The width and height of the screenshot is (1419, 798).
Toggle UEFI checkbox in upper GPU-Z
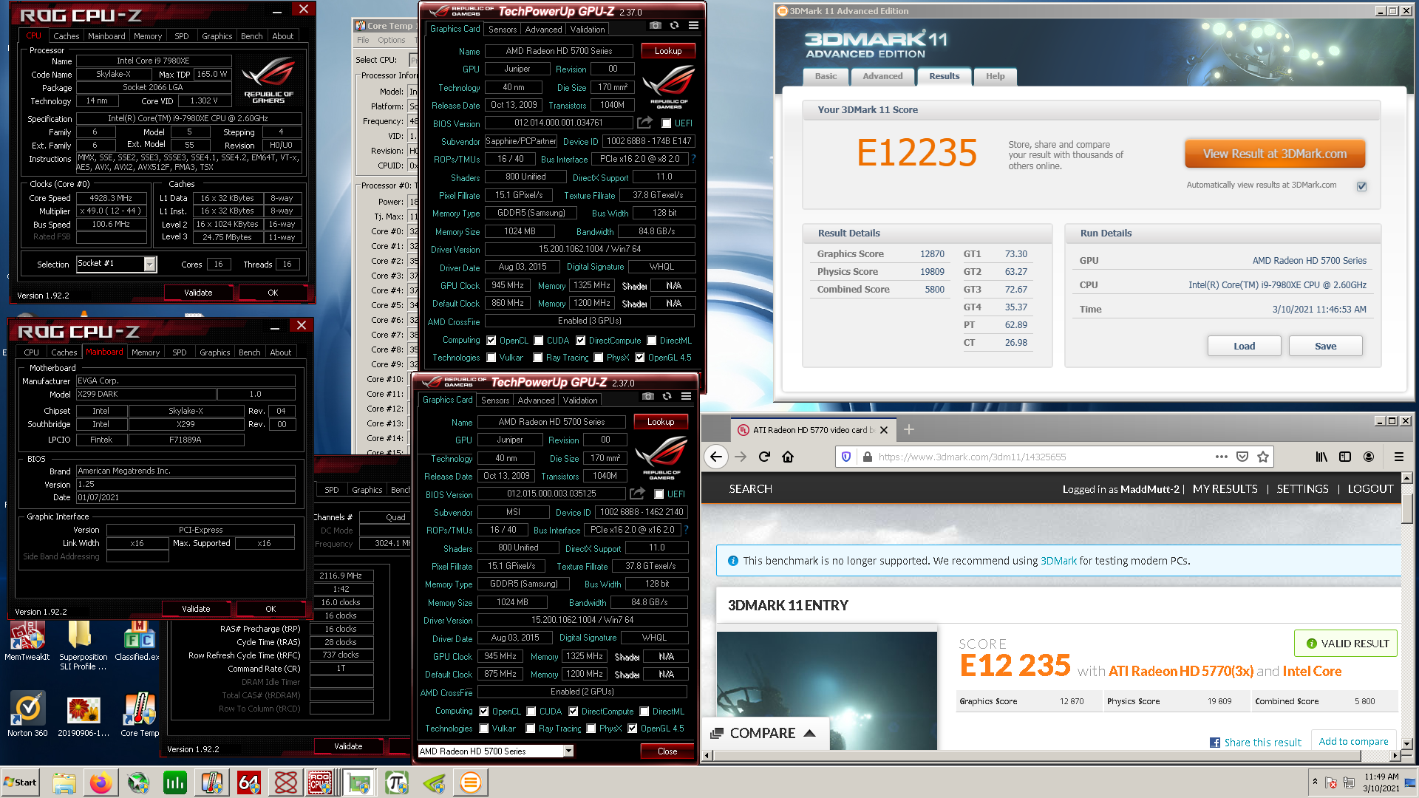667,123
